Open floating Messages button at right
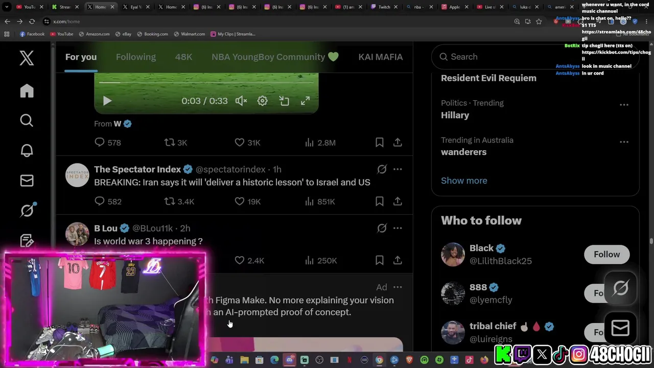 pos(620,328)
